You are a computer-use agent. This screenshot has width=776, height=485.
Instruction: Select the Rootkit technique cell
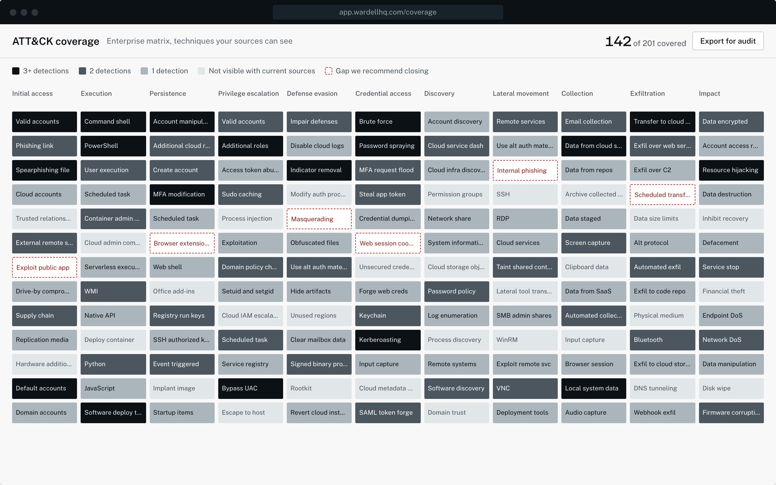pyautogui.click(x=319, y=388)
